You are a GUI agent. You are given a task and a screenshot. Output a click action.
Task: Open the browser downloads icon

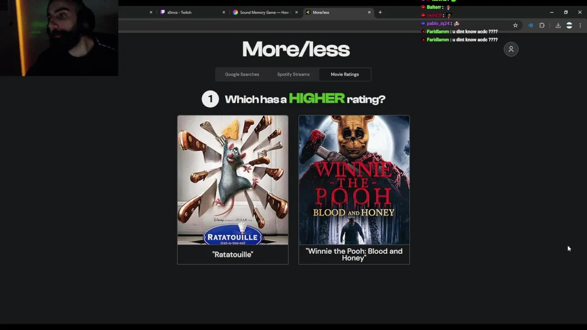(x=558, y=26)
